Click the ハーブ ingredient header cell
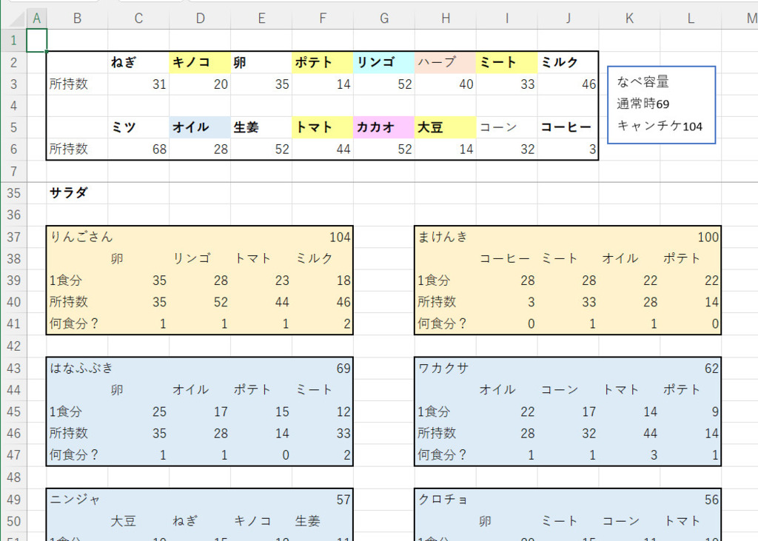The width and height of the screenshot is (758, 541). coord(445,63)
